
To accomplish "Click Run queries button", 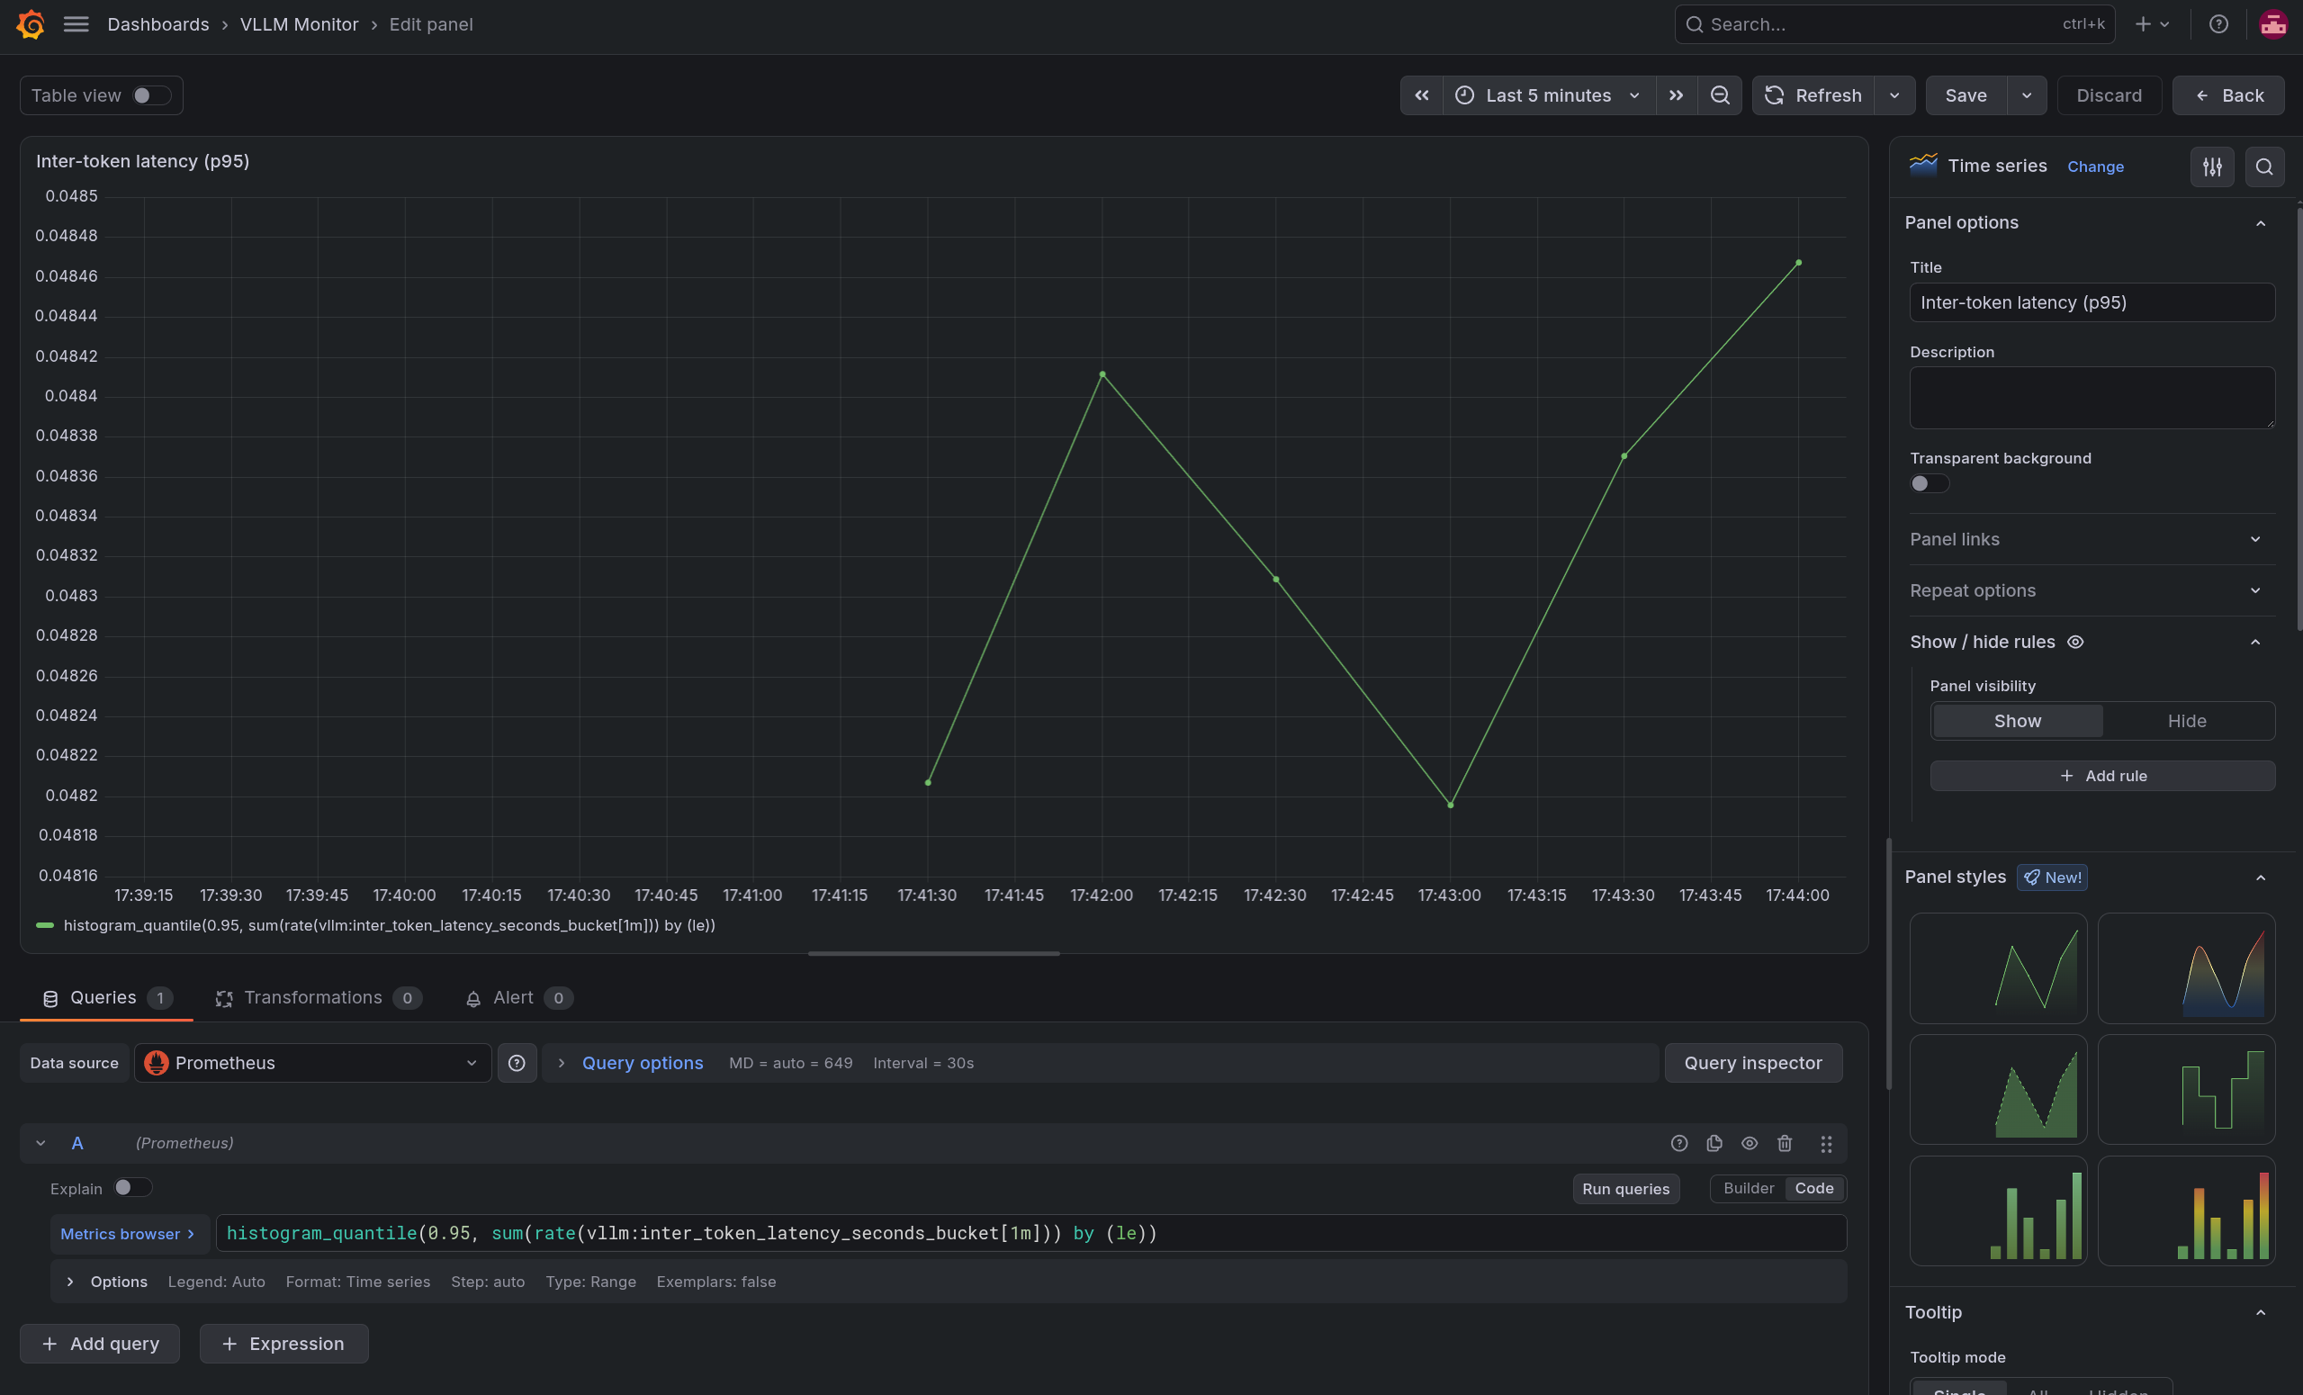I will click(1625, 1188).
